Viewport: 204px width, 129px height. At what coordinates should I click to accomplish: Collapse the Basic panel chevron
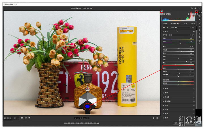163,32
